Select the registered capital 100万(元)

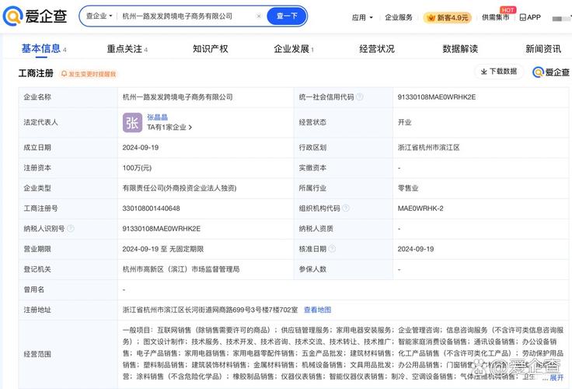click(x=137, y=168)
